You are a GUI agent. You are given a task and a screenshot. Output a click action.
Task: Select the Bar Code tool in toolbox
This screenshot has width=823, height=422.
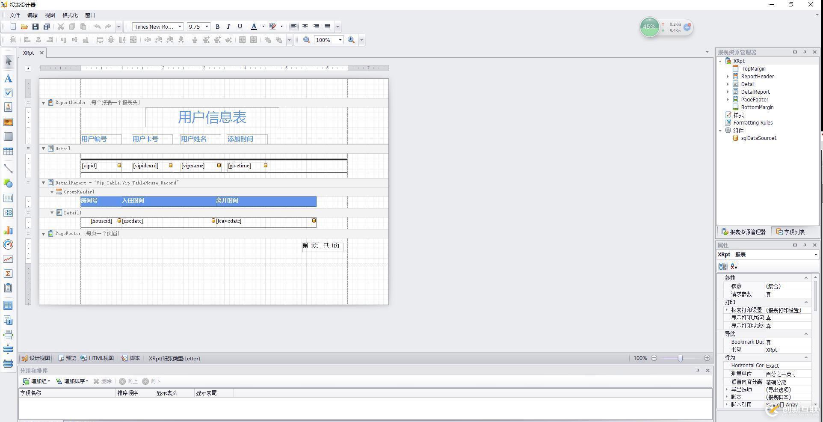point(8,198)
